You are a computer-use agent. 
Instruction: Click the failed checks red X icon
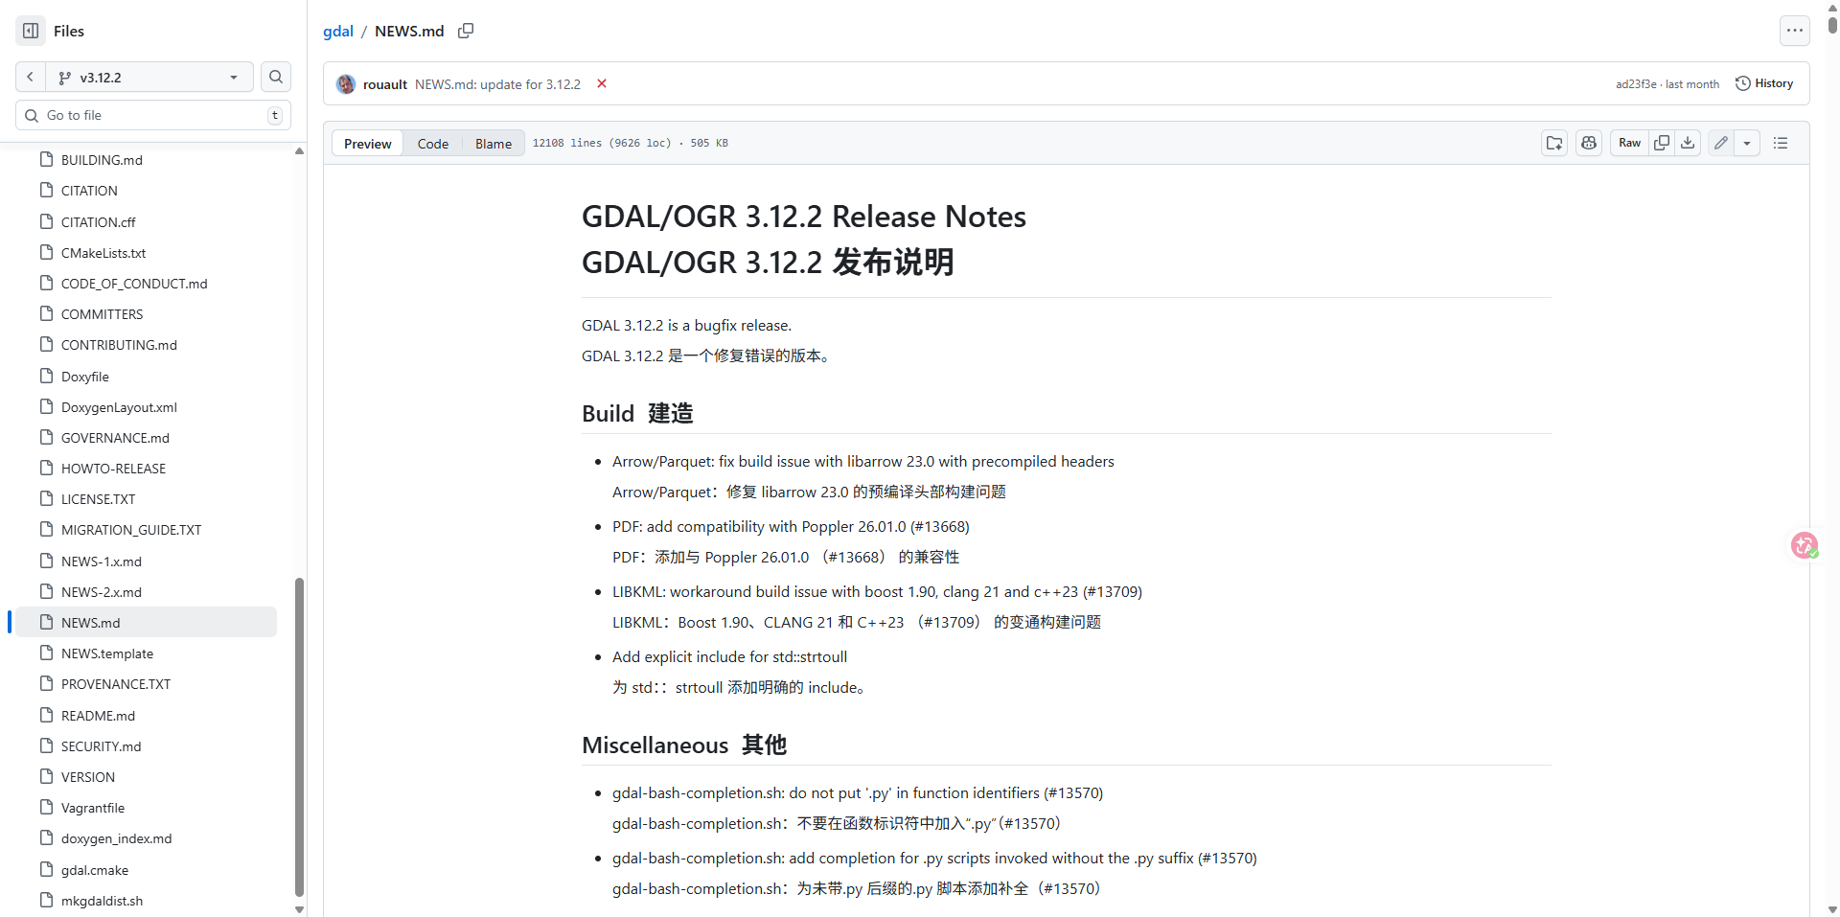pos(602,83)
